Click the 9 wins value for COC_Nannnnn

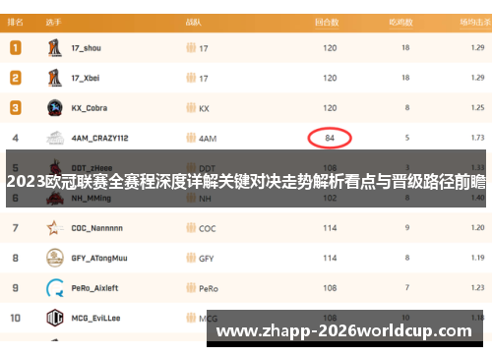407,227
